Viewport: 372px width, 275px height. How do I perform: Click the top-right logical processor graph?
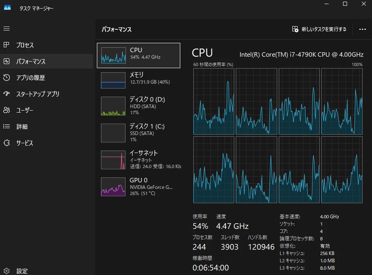point(342,101)
